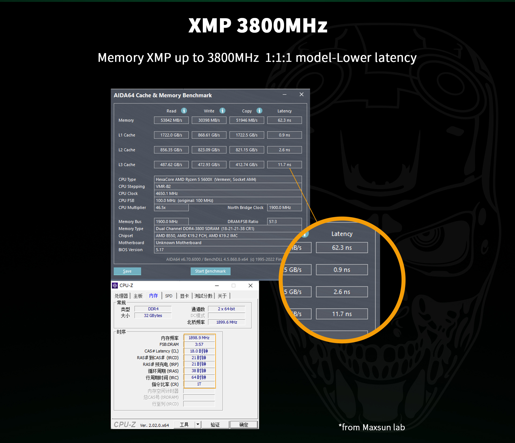
Task: Click the CPU-Z app icon in title bar
Action: click(x=115, y=285)
